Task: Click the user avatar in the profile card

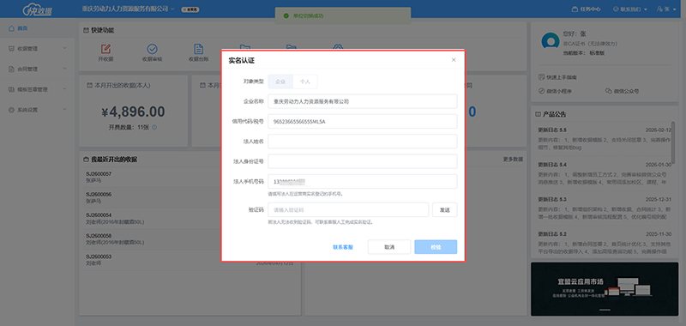Action: [550, 41]
